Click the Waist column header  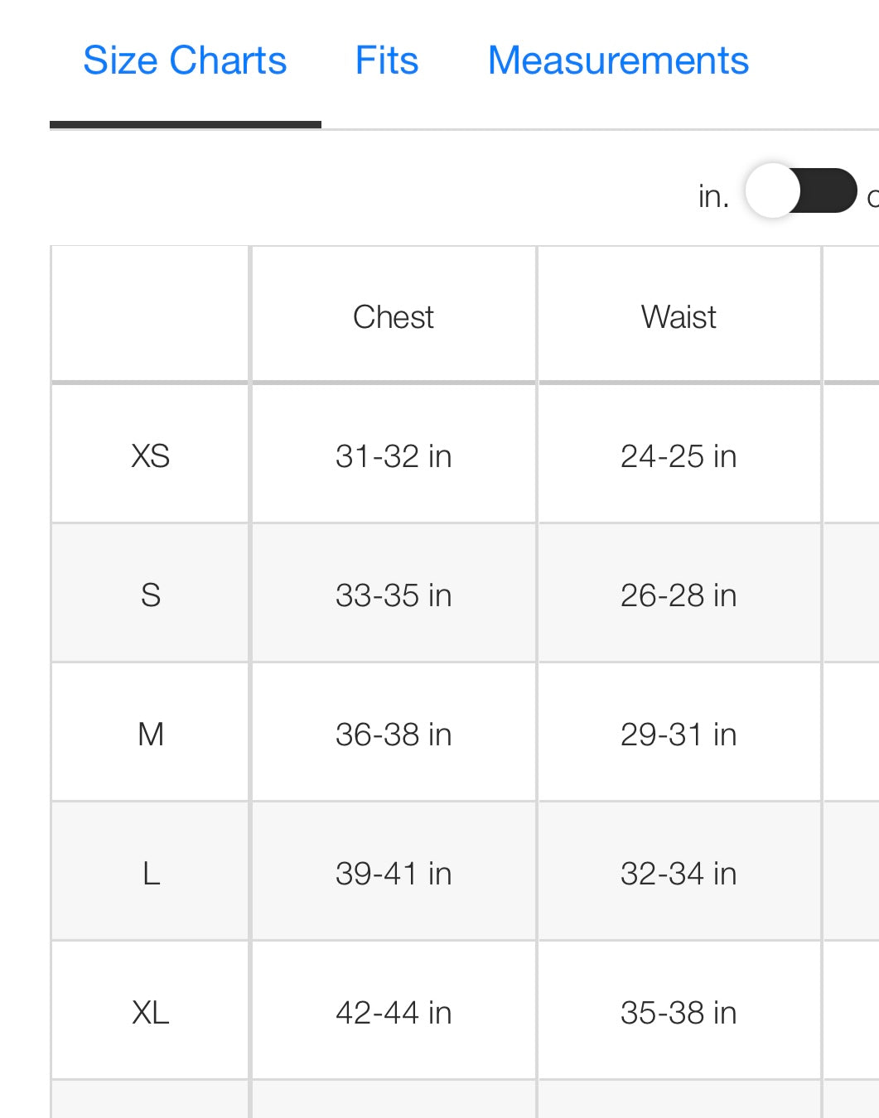click(679, 317)
